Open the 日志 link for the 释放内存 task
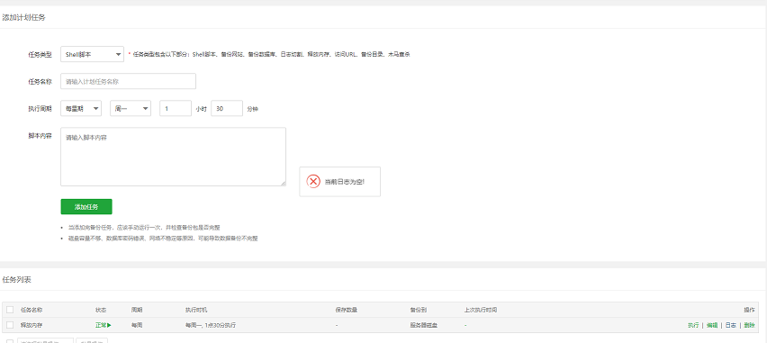Image resolution: width=767 pixels, height=343 pixels. (730, 325)
